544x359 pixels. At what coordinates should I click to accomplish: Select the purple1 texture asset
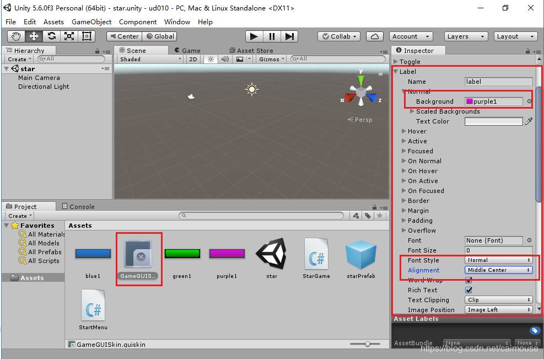[227, 259]
